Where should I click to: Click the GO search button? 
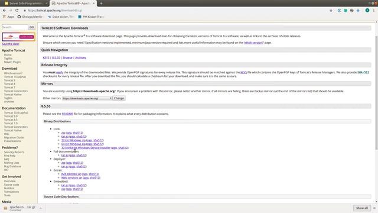[31, 27]
